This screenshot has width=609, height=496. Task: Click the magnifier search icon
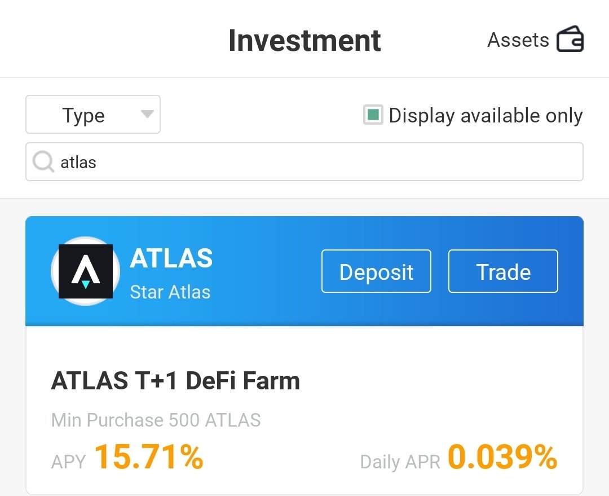click(43, 161)
